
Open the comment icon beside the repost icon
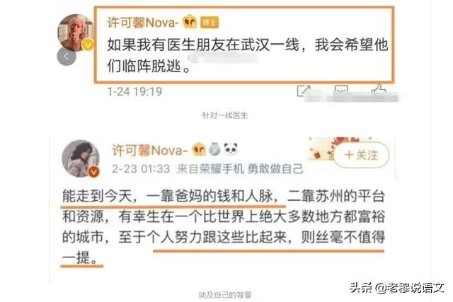pos(341,90)
